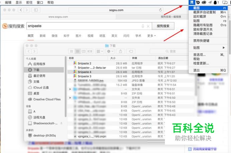Click the Finder forward arrow
Screen dimensions: 231x153
click(x=34, y=51)
